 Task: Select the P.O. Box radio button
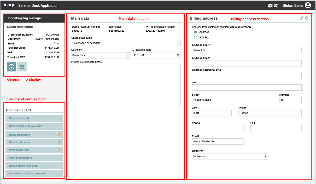[195, 38]
